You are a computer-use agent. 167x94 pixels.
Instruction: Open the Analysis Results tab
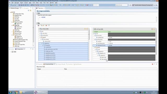(x=61, y=64)
